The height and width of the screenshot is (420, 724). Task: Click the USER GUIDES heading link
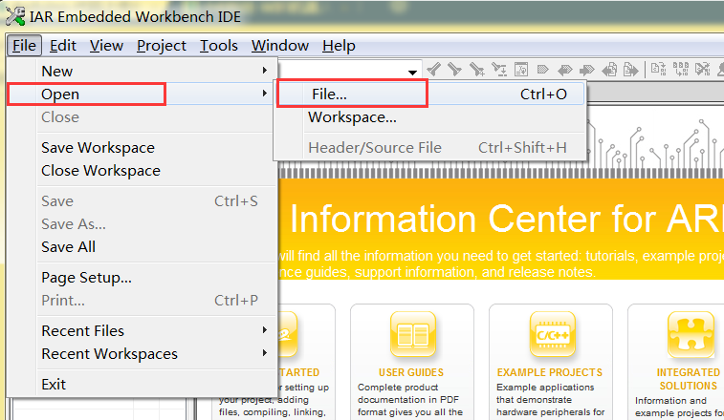pos(411,372)
